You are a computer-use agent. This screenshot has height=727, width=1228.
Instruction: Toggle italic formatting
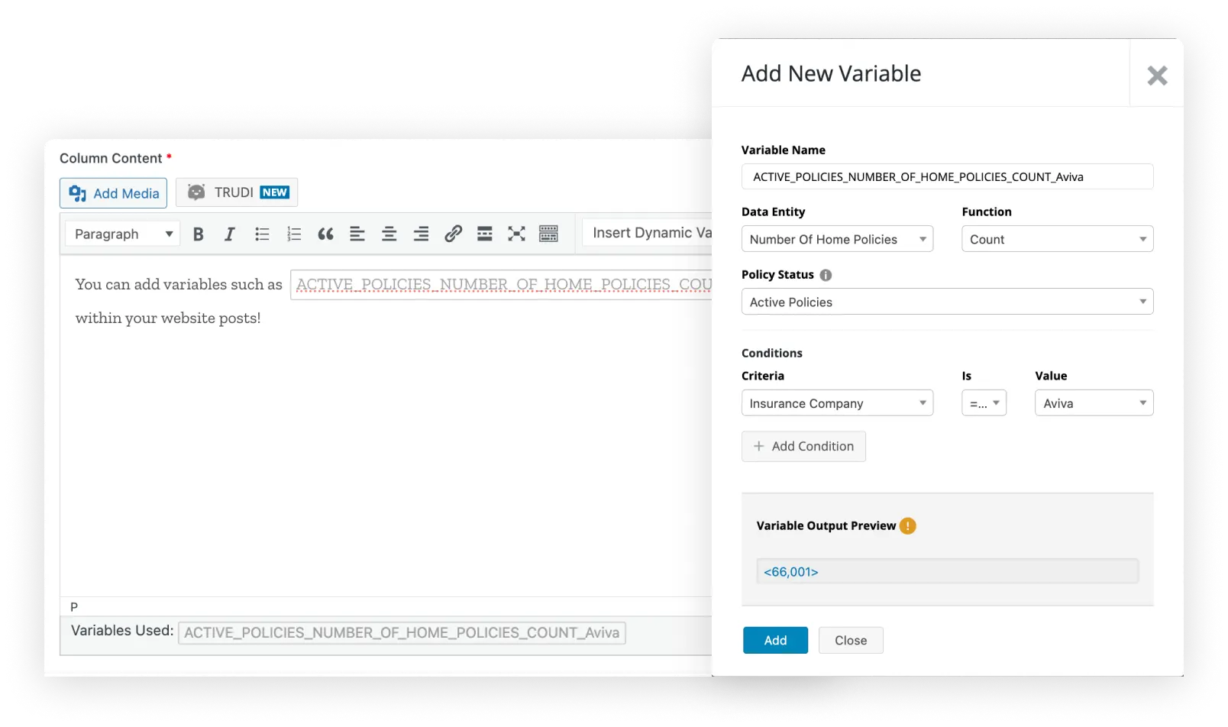[x=229, y=234]
